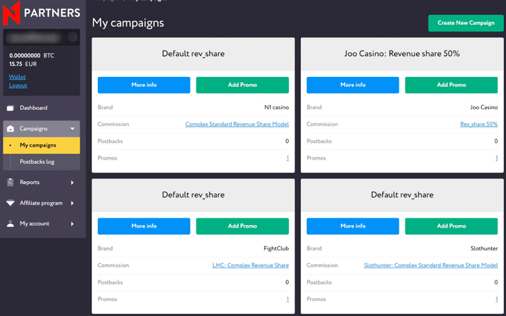The image size is (506, 316).
Task: Click promos count for Slothunter campaign
Action: point(497,299)
